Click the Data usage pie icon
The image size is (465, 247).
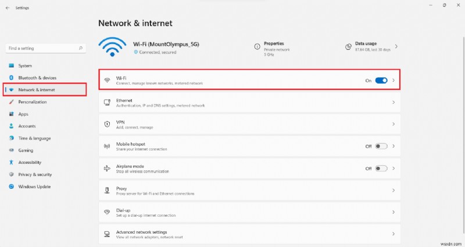pos(348,47)
